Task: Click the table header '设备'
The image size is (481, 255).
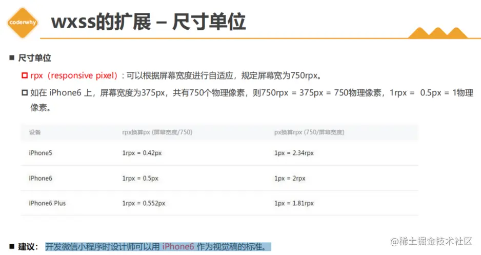Action: 35,132
